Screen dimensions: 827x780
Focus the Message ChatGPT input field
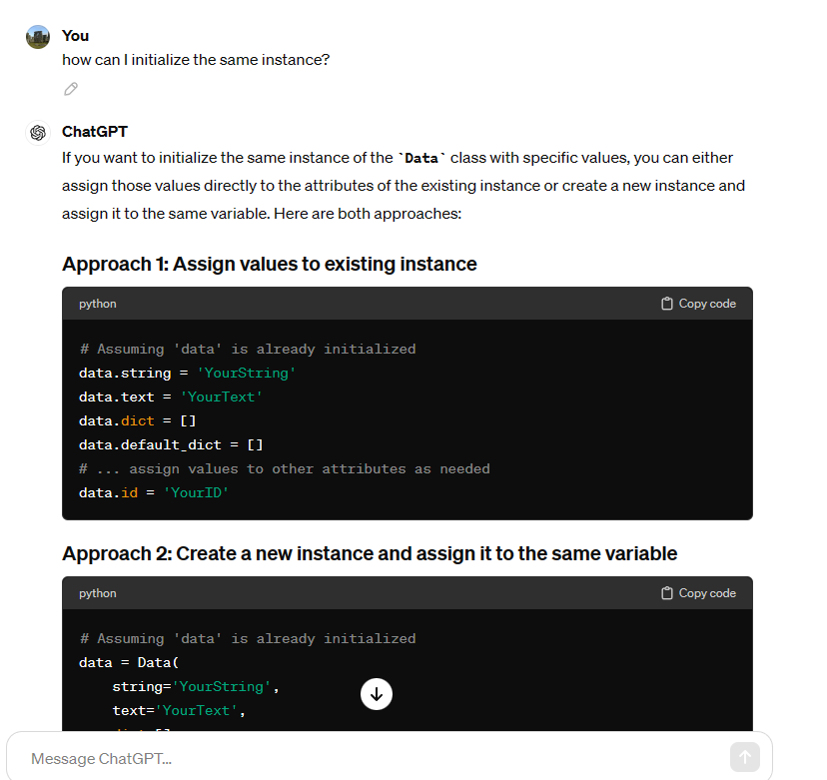tap(370, 758)
